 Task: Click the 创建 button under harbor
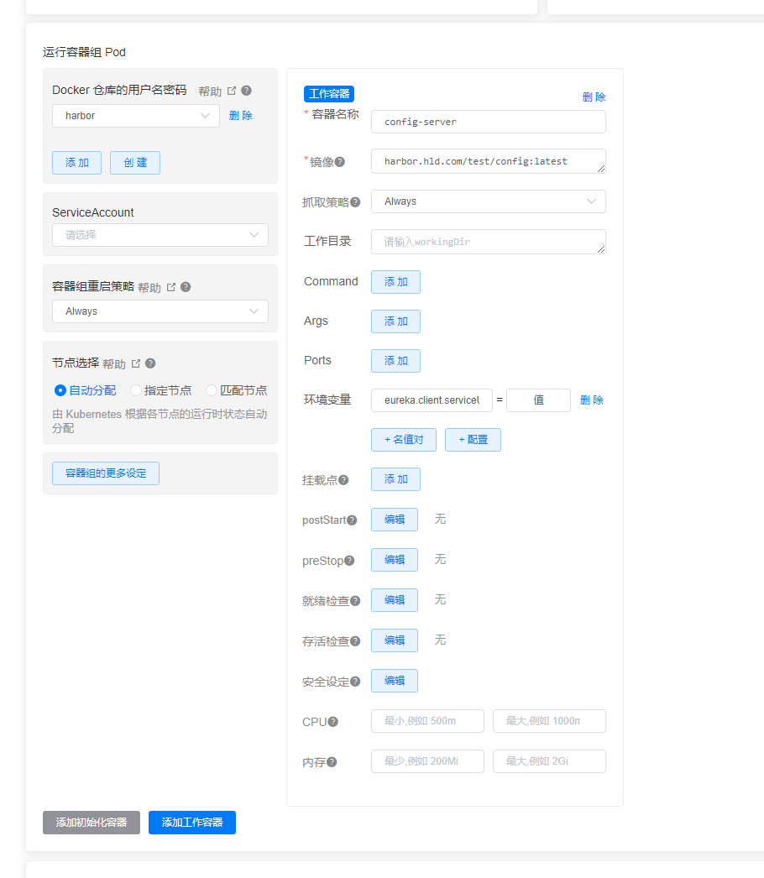tap(134, 164)
